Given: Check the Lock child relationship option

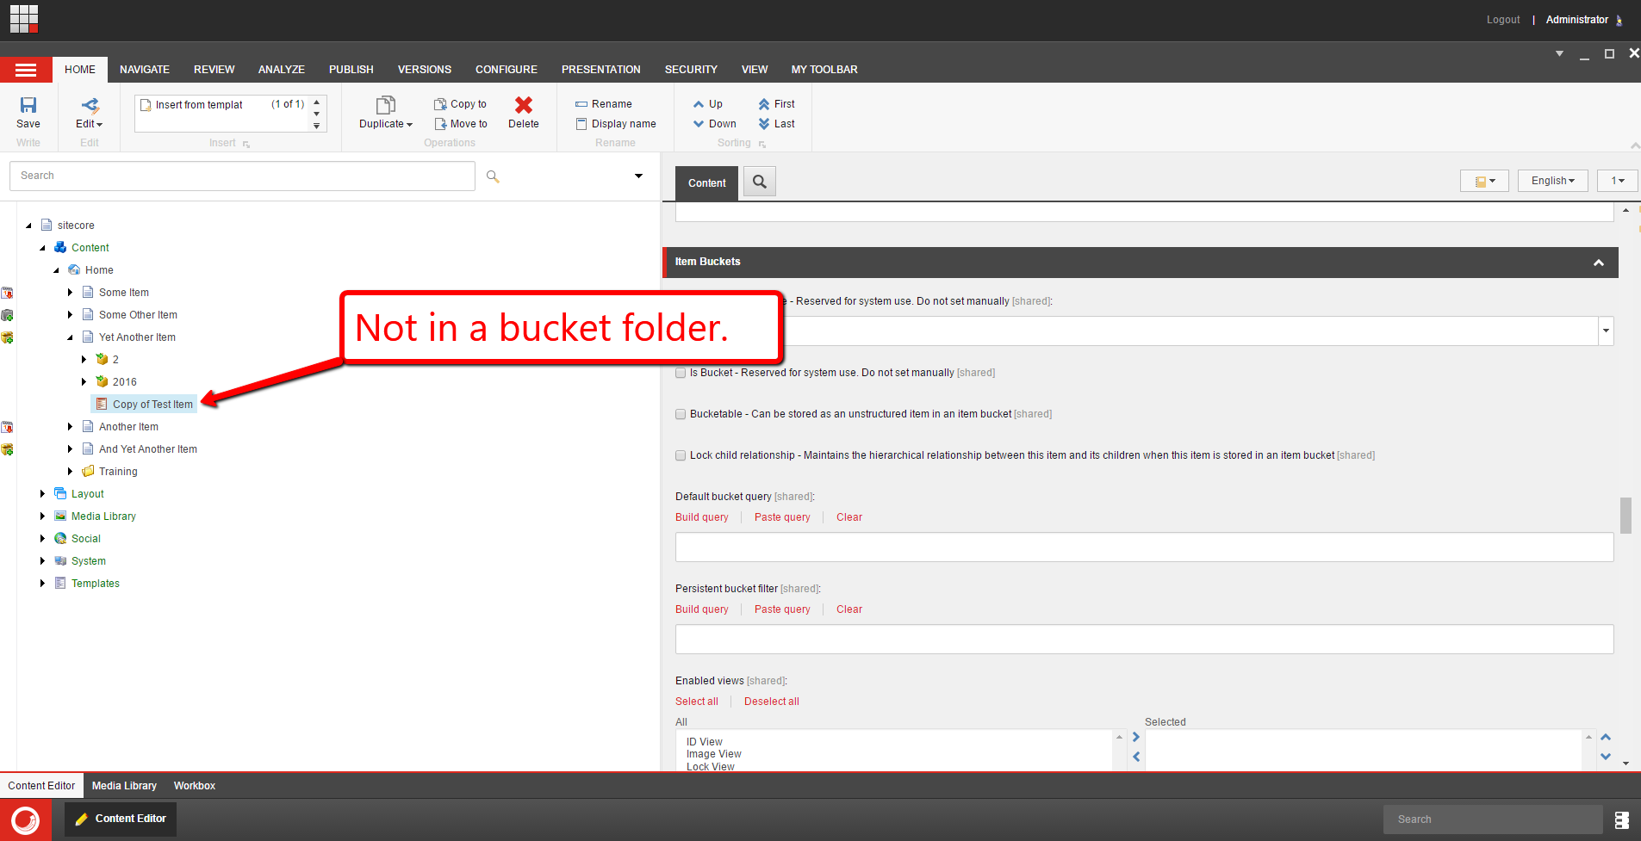Looking at the screenshot, I should point(681,455).
